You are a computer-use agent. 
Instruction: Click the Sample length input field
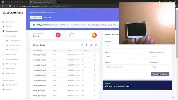pos(160,56)
